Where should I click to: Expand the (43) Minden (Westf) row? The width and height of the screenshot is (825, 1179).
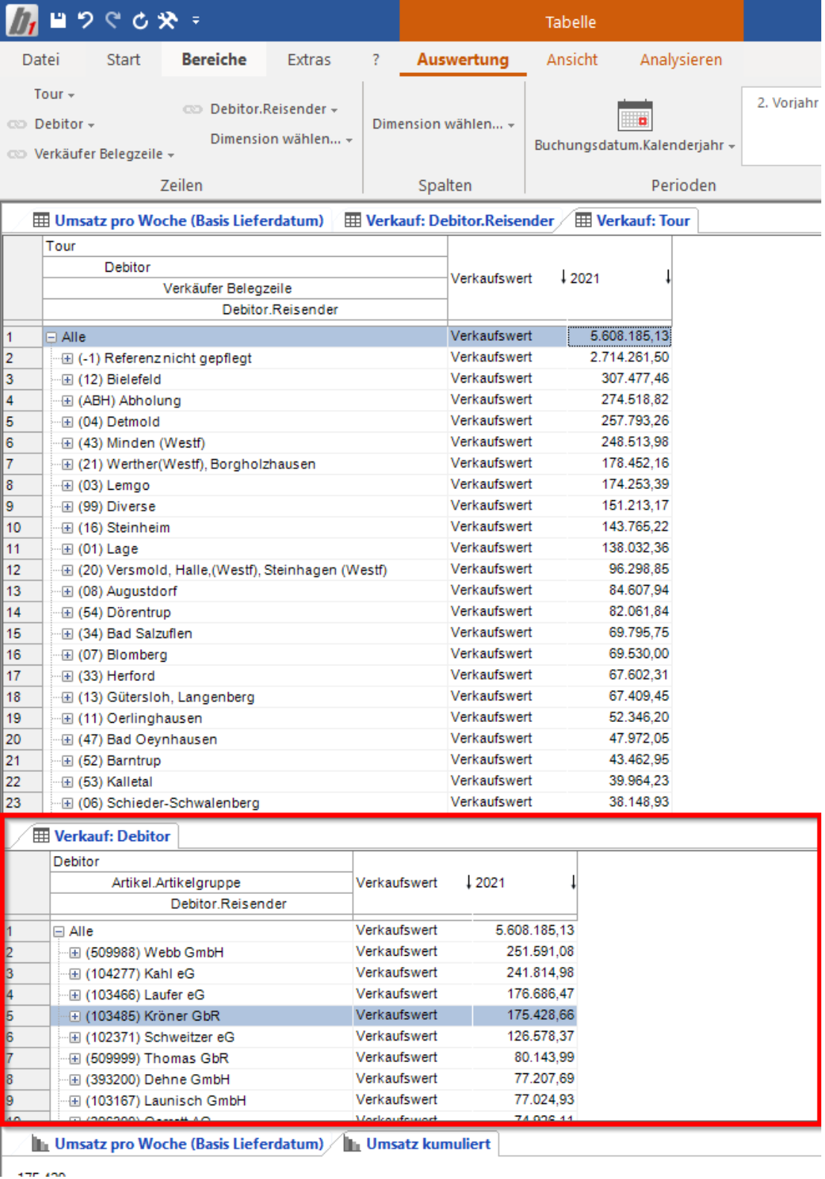pos(67,444)
